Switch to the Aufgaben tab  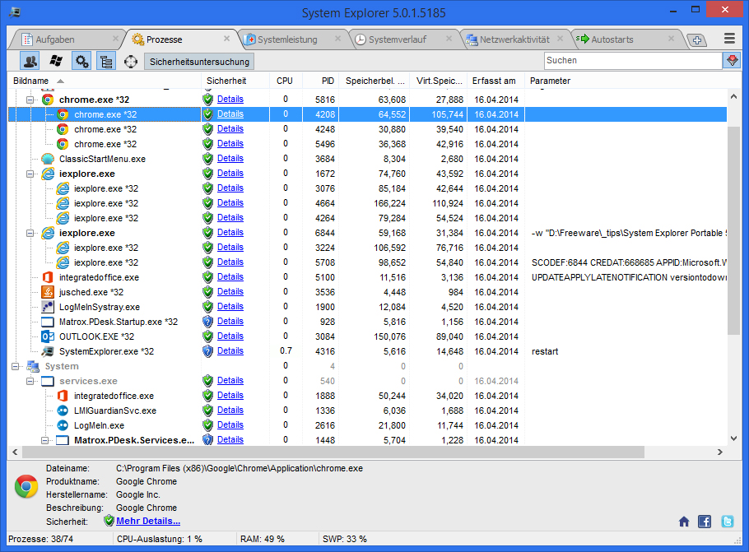point(55,39)
